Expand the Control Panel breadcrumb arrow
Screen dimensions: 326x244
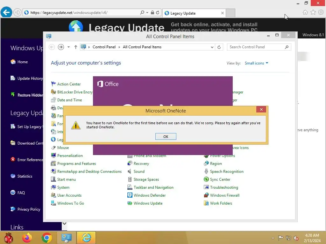(x=89, y=47)
